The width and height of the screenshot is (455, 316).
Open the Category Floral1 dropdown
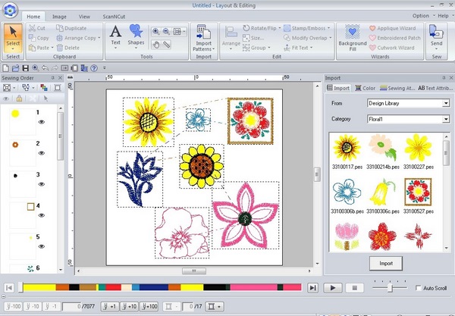[446, 119]
